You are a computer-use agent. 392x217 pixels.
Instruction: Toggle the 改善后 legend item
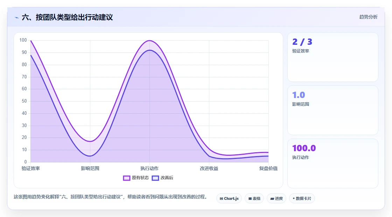[x=162, y=178]
